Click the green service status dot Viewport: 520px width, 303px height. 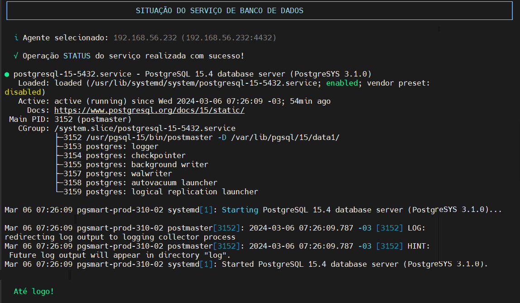click(7, 74)
